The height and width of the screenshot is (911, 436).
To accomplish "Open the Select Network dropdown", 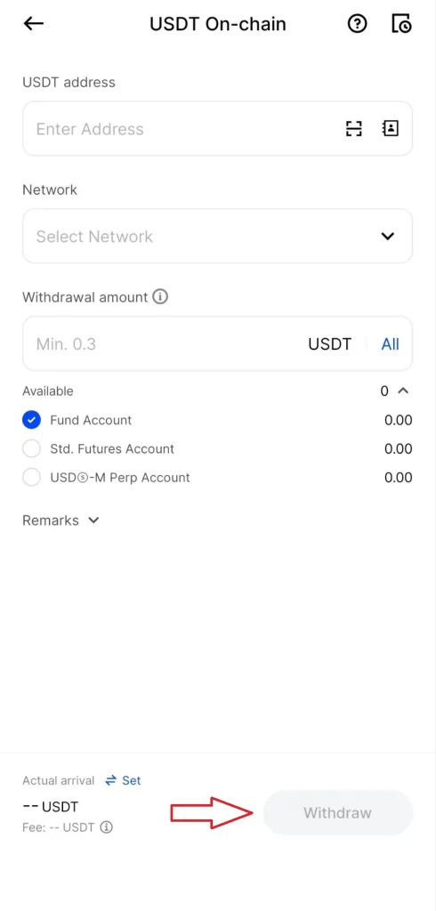I will tap(217, 236).
